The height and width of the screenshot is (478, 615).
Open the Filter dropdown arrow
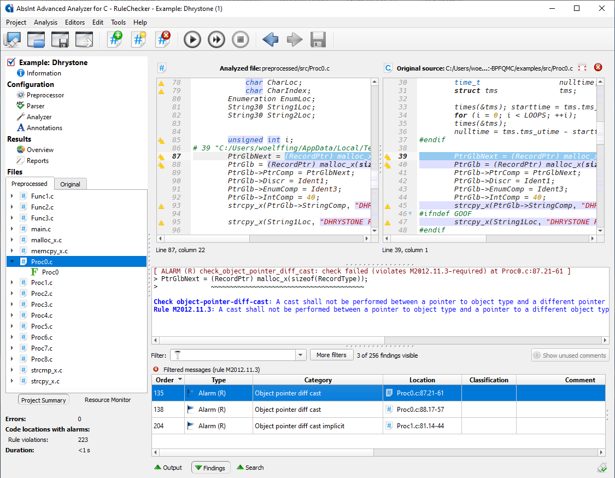301,355
